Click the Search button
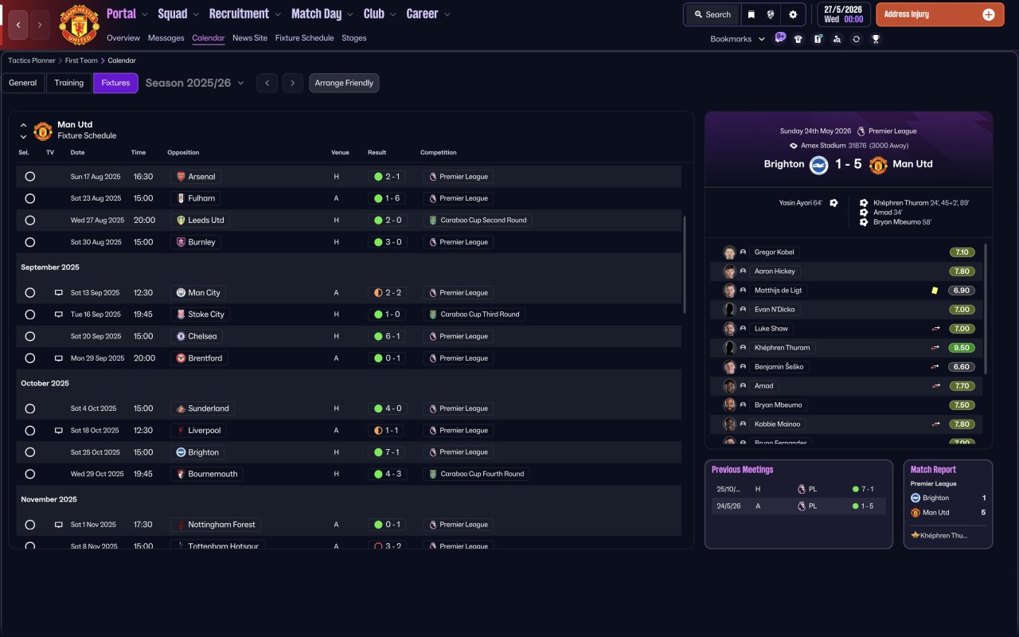 point(712,14)
